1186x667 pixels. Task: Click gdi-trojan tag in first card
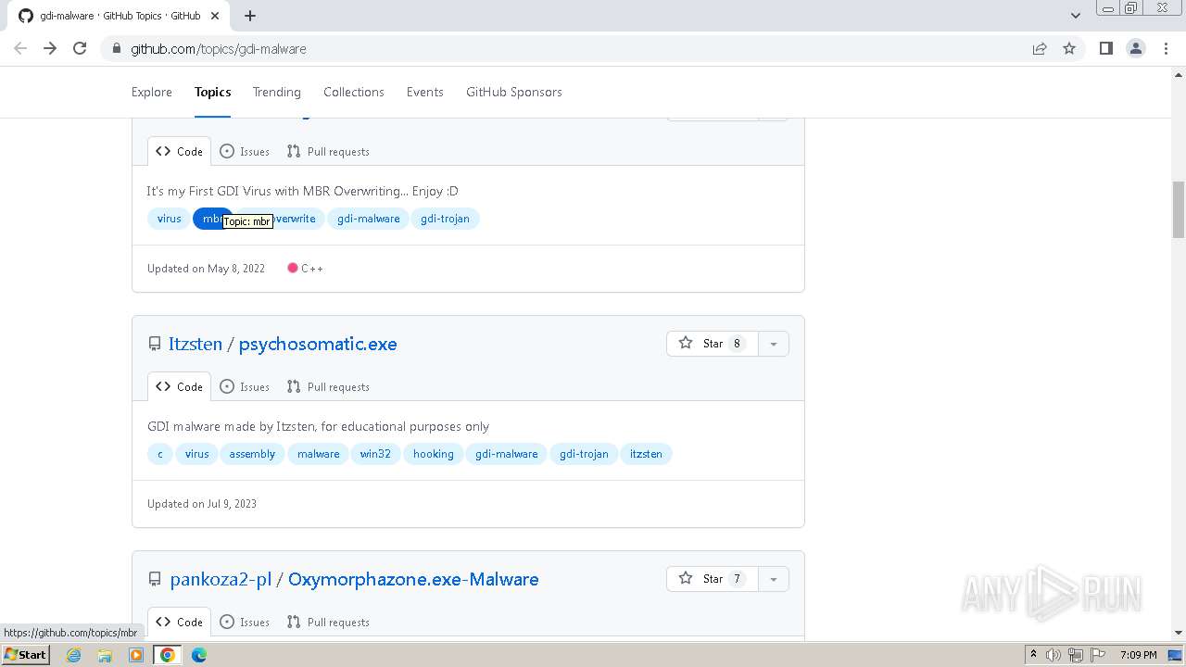[x=445, y=219]
